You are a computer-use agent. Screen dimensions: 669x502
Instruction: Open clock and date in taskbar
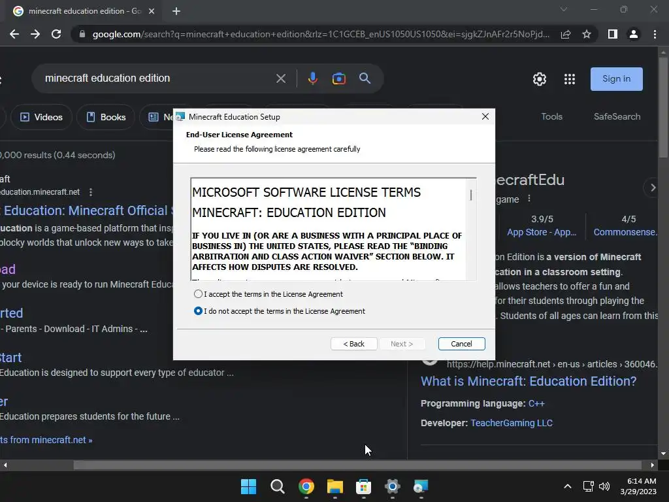pyautogui.click(x=639, y=486)
